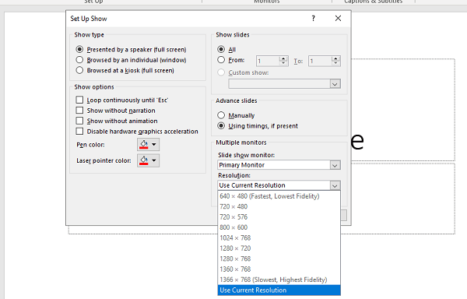Check Show without animation
467x299 pixels.
click(x=79, y=121)
